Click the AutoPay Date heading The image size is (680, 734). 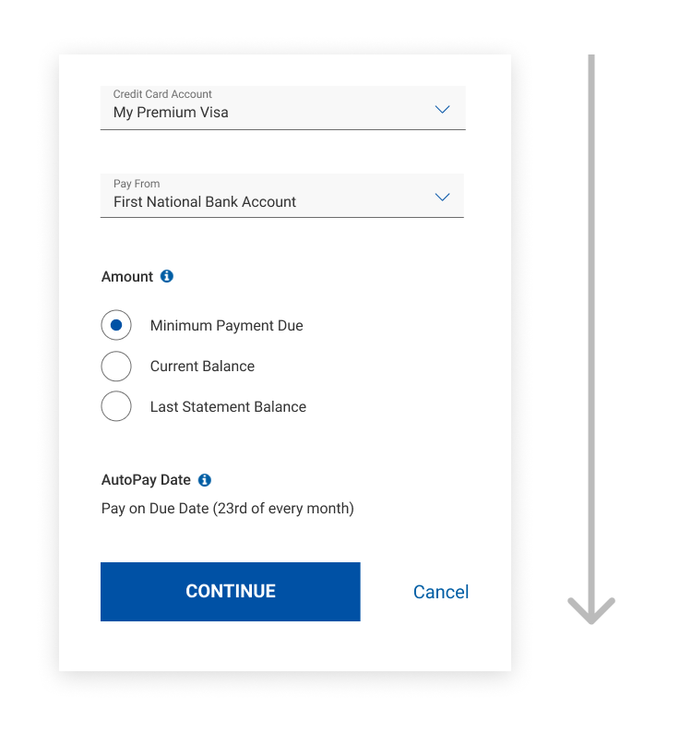click(x=146, y=480)
